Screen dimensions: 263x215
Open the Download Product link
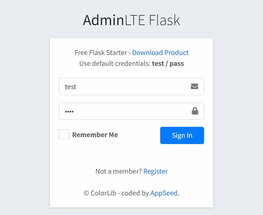pyautogui.click(x=160, y=53)
